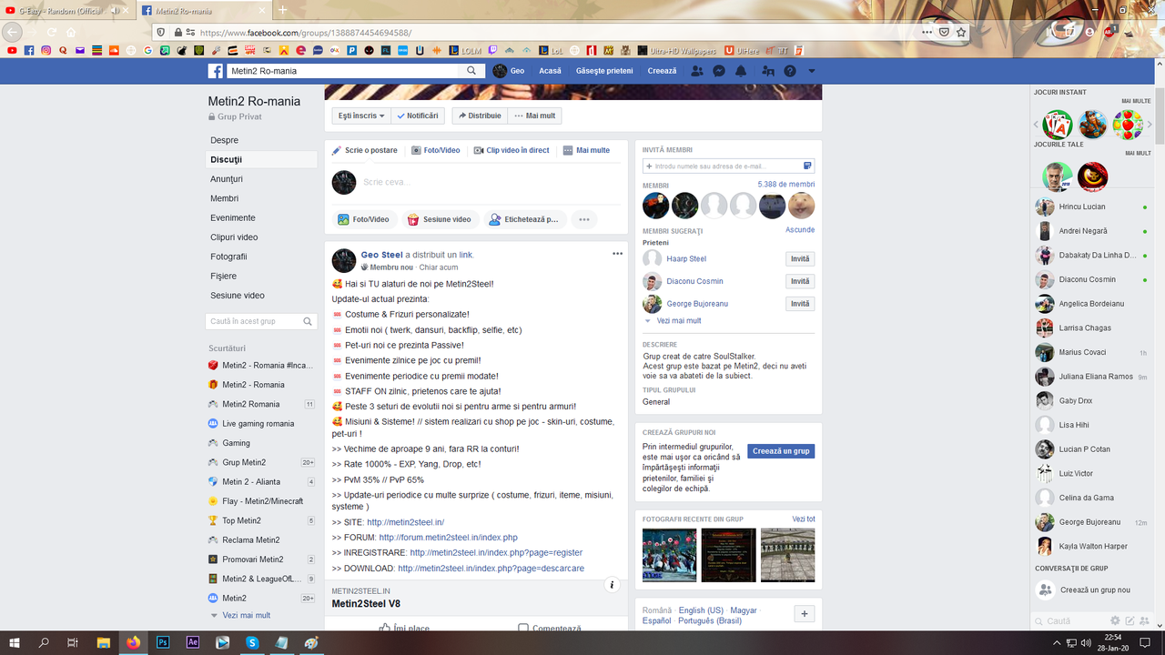1165x655 pixels.
Task: Open a new Firefox tab
Action: (282, 10)
